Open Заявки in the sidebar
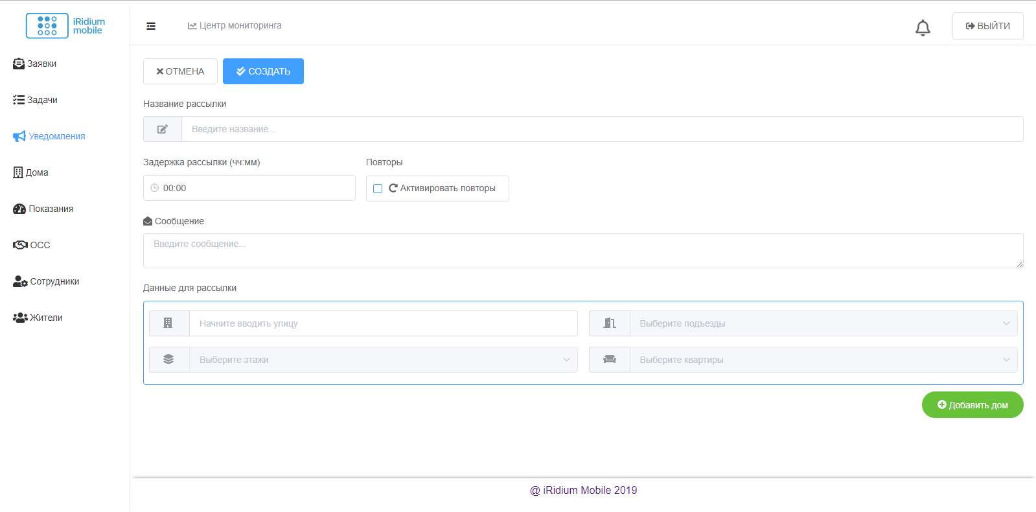The height and width of the screenshot is (512, 1036). pos(35,64)
